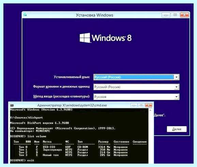The image size is (197, 167).
Task: Click the 350 Мб size value
Action: [x=105, y=150]
